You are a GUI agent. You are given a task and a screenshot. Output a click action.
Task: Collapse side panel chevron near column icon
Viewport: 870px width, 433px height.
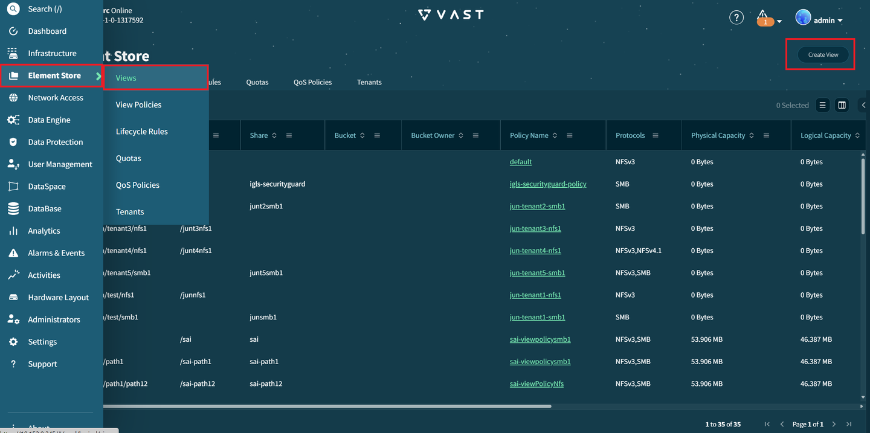coord(864,105)
